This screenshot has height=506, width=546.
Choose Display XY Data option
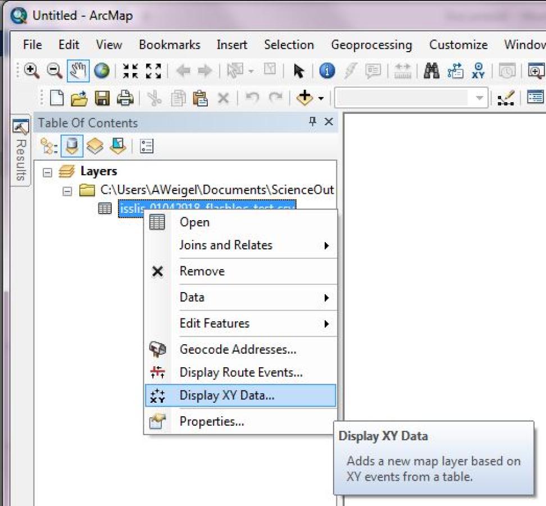click(x=240, y=395)
